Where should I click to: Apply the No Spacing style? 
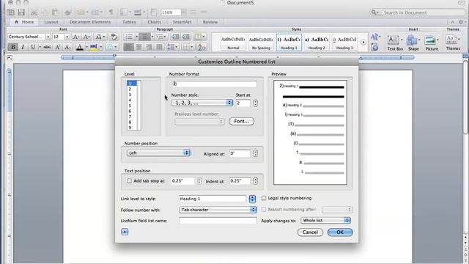point(261,43)
